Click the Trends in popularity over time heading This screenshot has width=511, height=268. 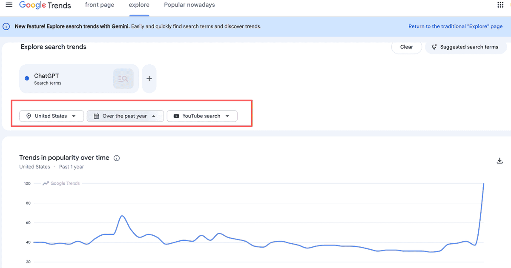[64, 157]
